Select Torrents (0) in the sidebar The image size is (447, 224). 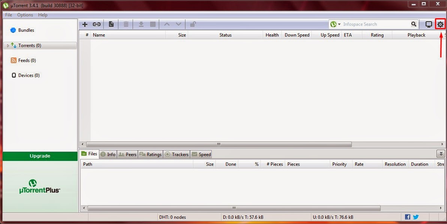[40, 46]
